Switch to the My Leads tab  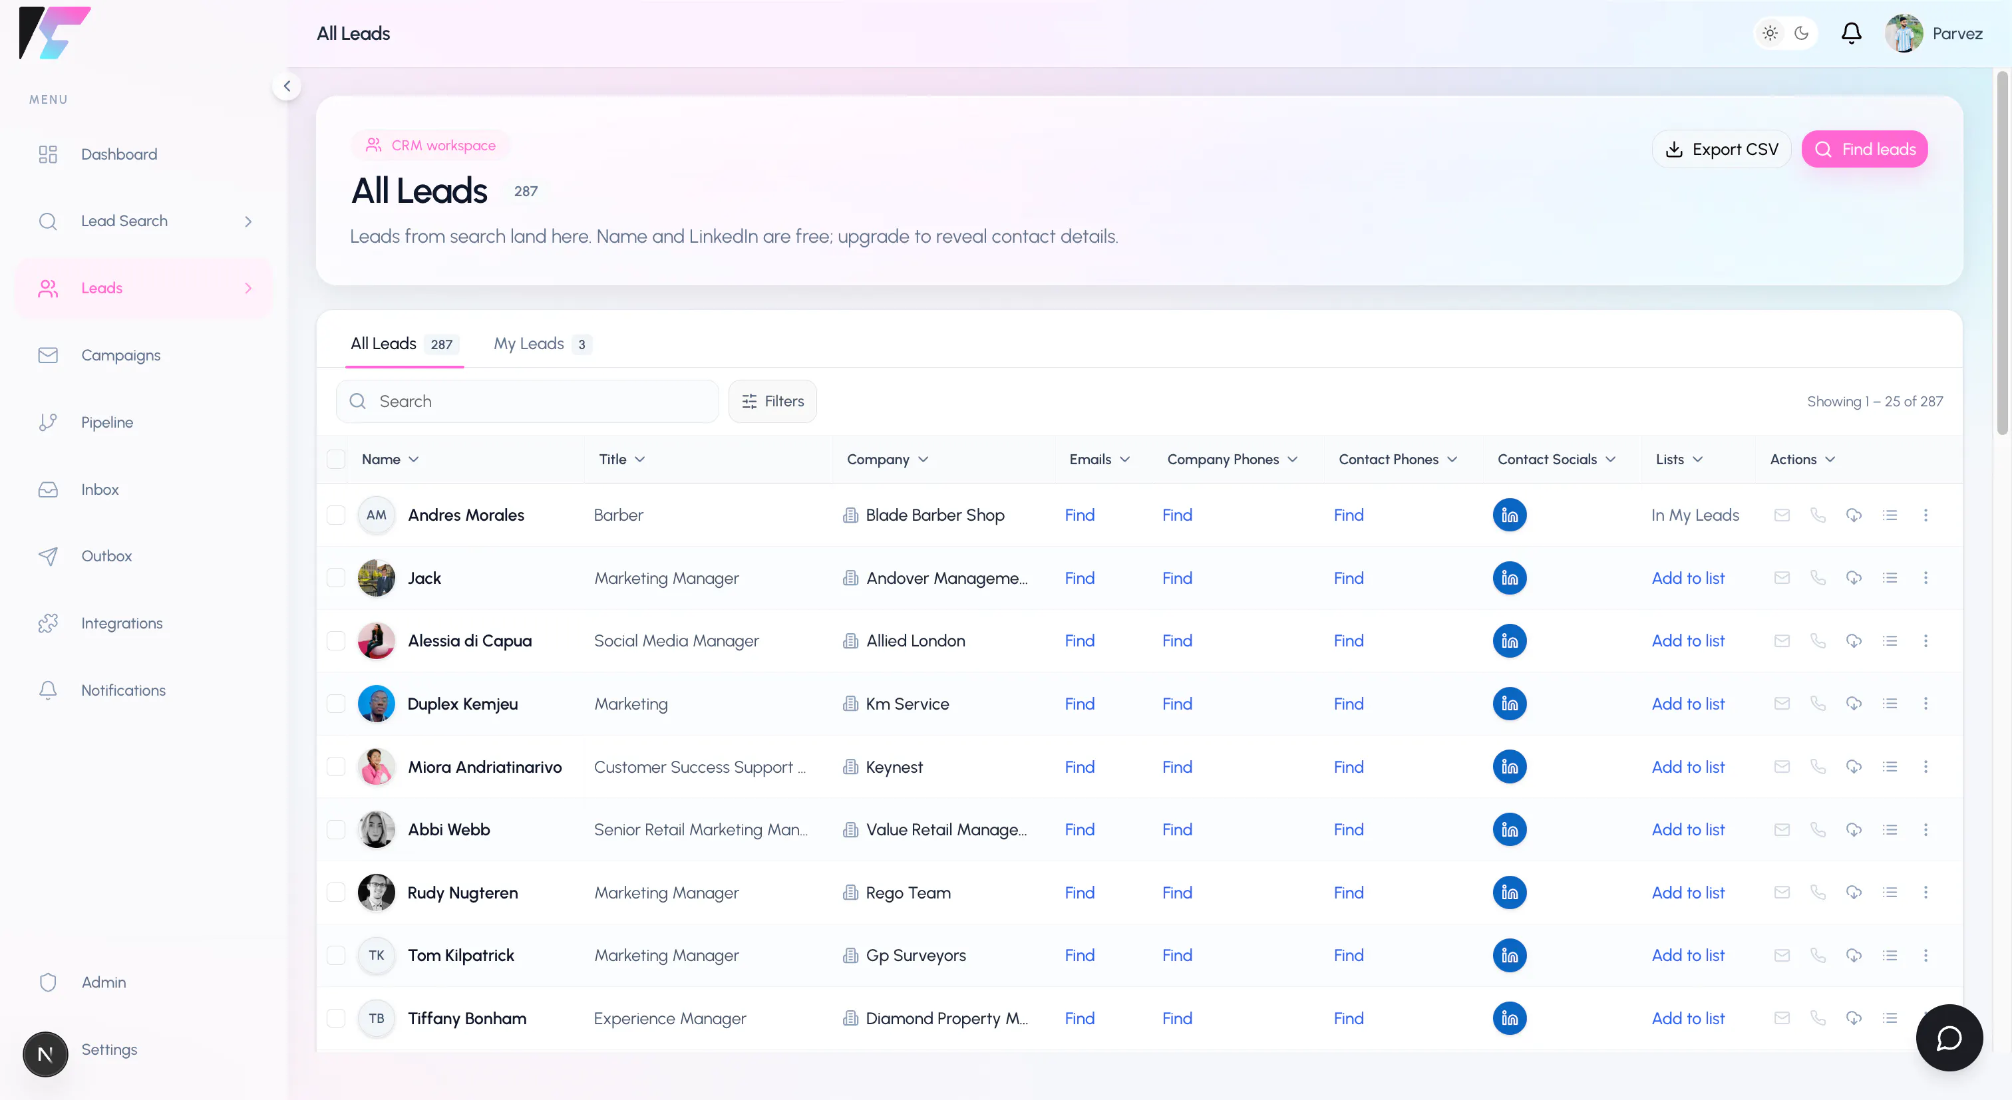tap(542, 344)
